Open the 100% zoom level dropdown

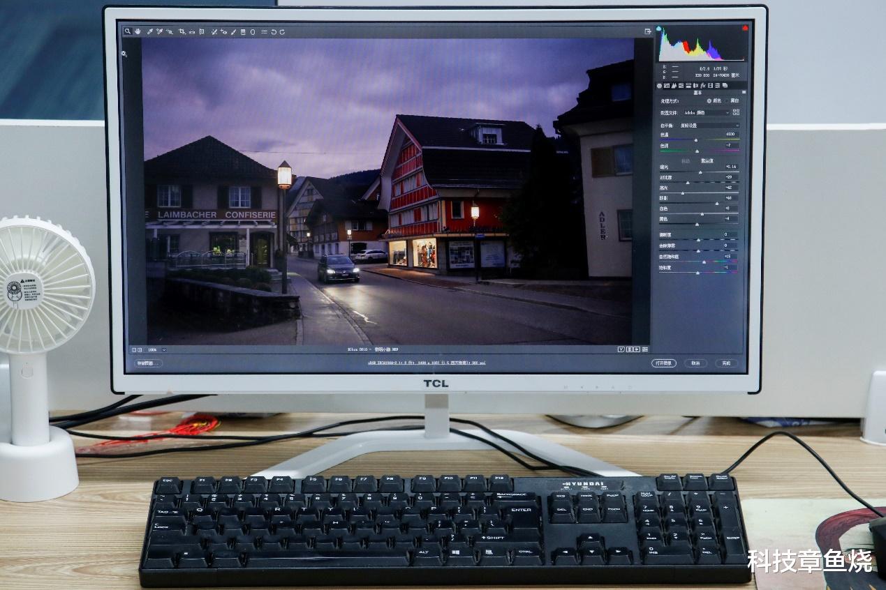point(157,350)
